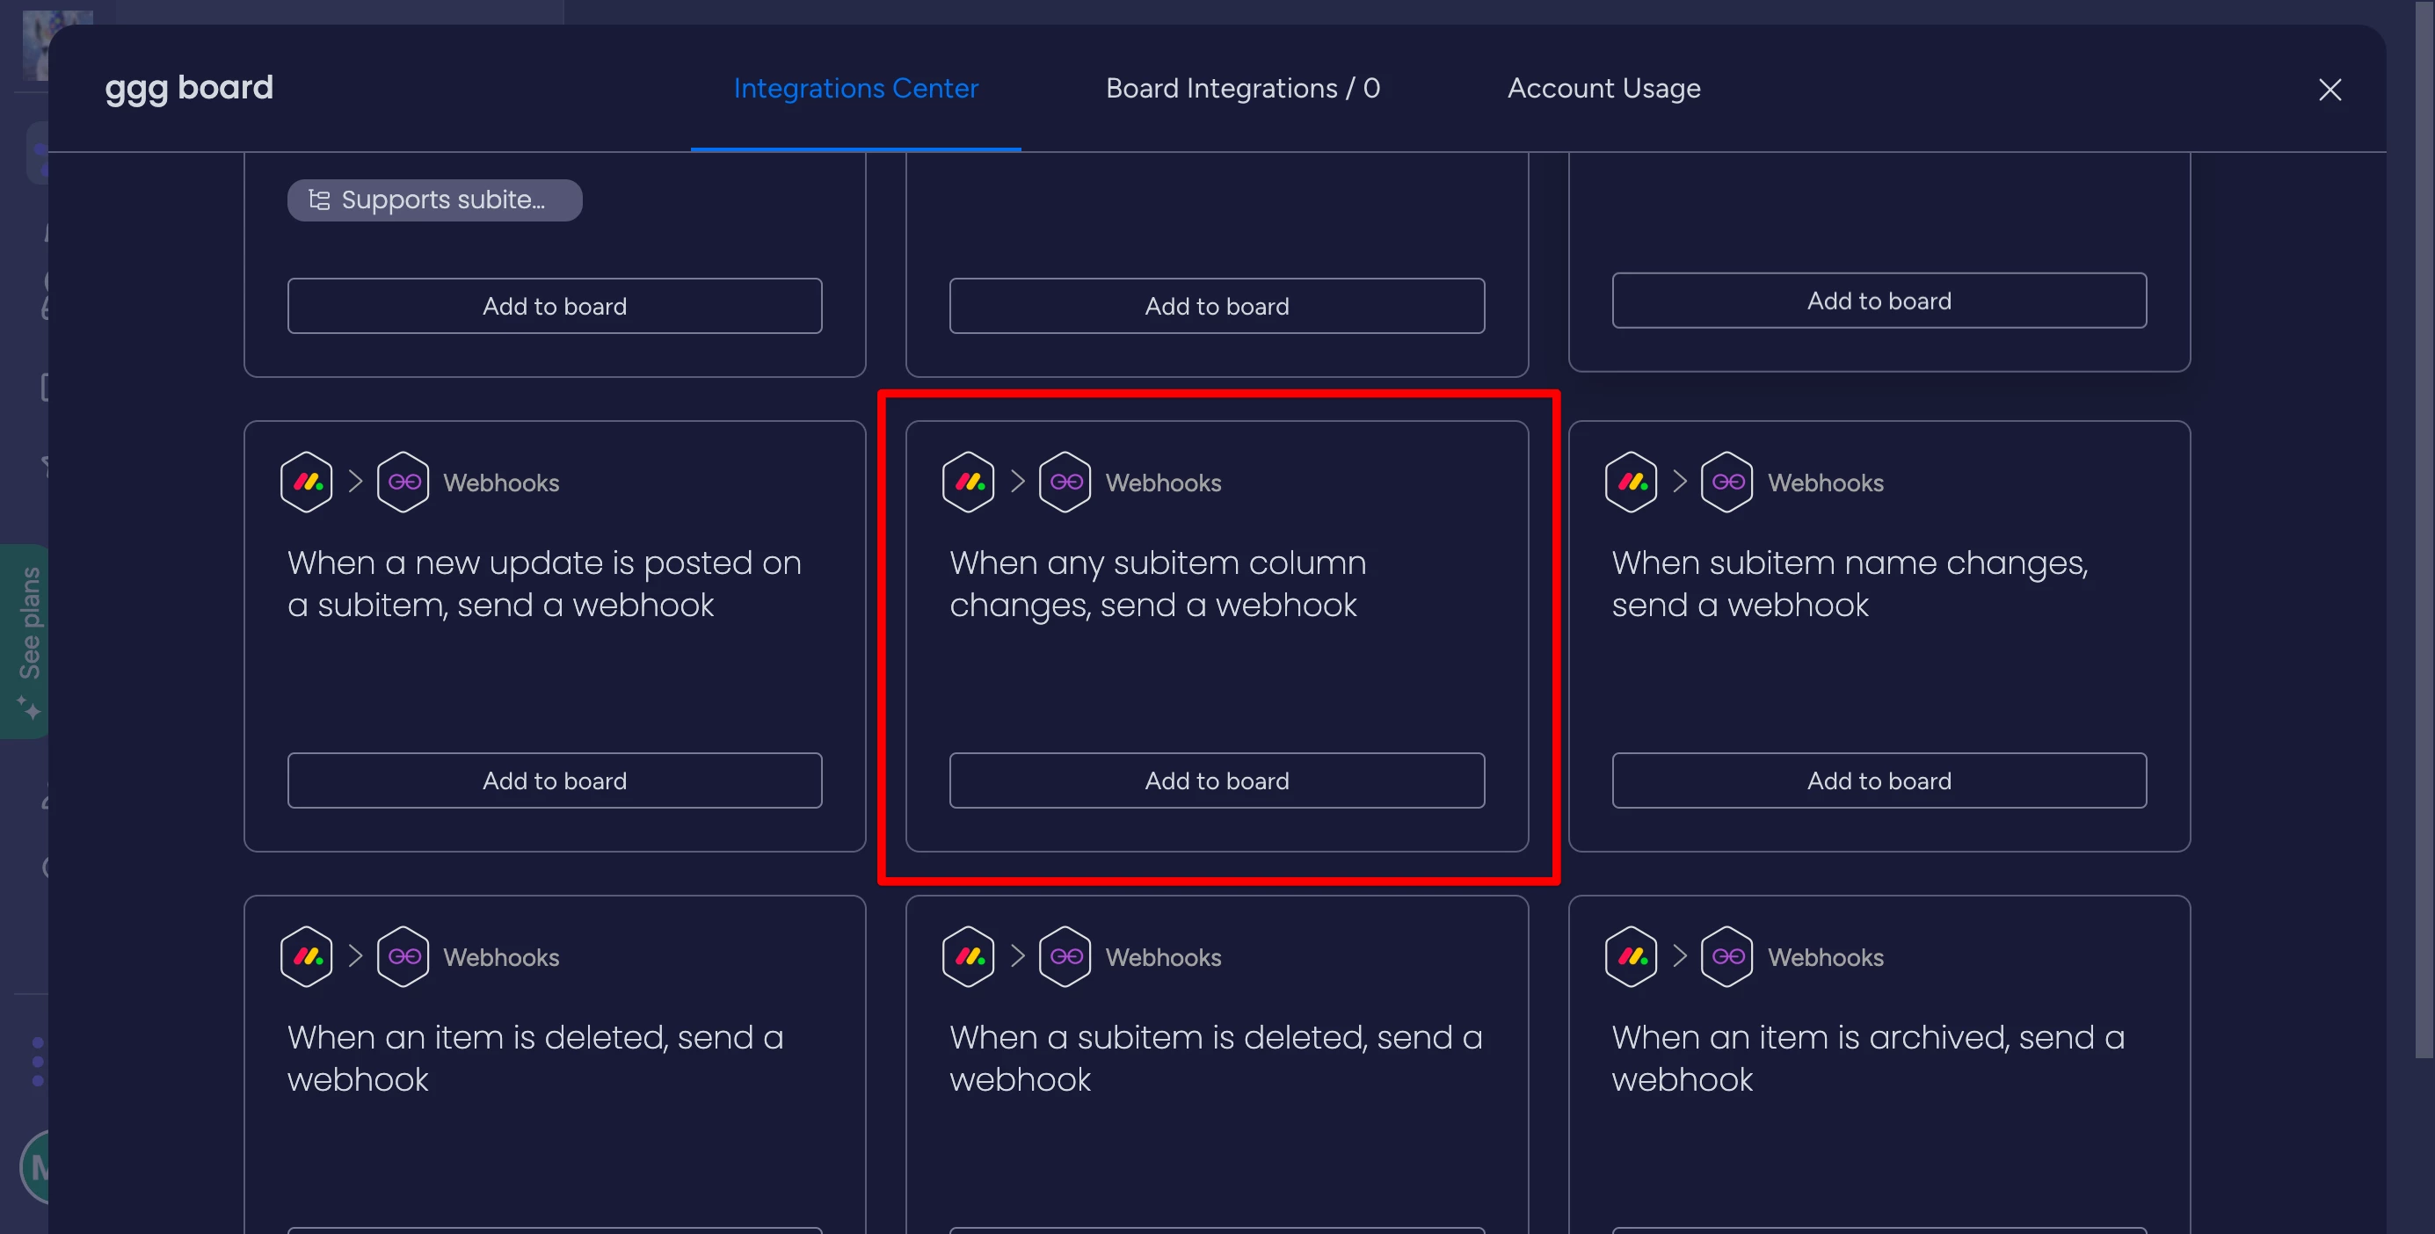Click the Supports subitems tag
Screen dimensions: 2435x1234
(x=435, y=200)
